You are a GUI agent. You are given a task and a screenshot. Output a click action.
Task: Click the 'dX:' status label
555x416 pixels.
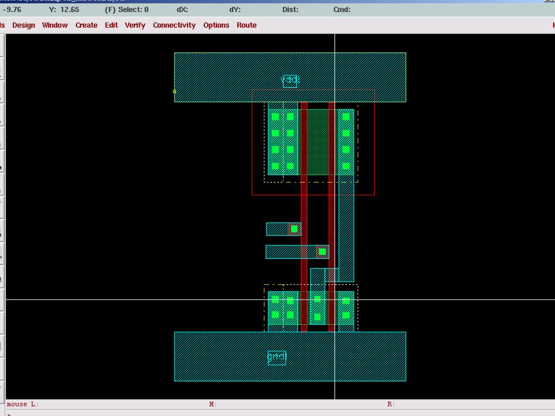[x=182, y=10]
